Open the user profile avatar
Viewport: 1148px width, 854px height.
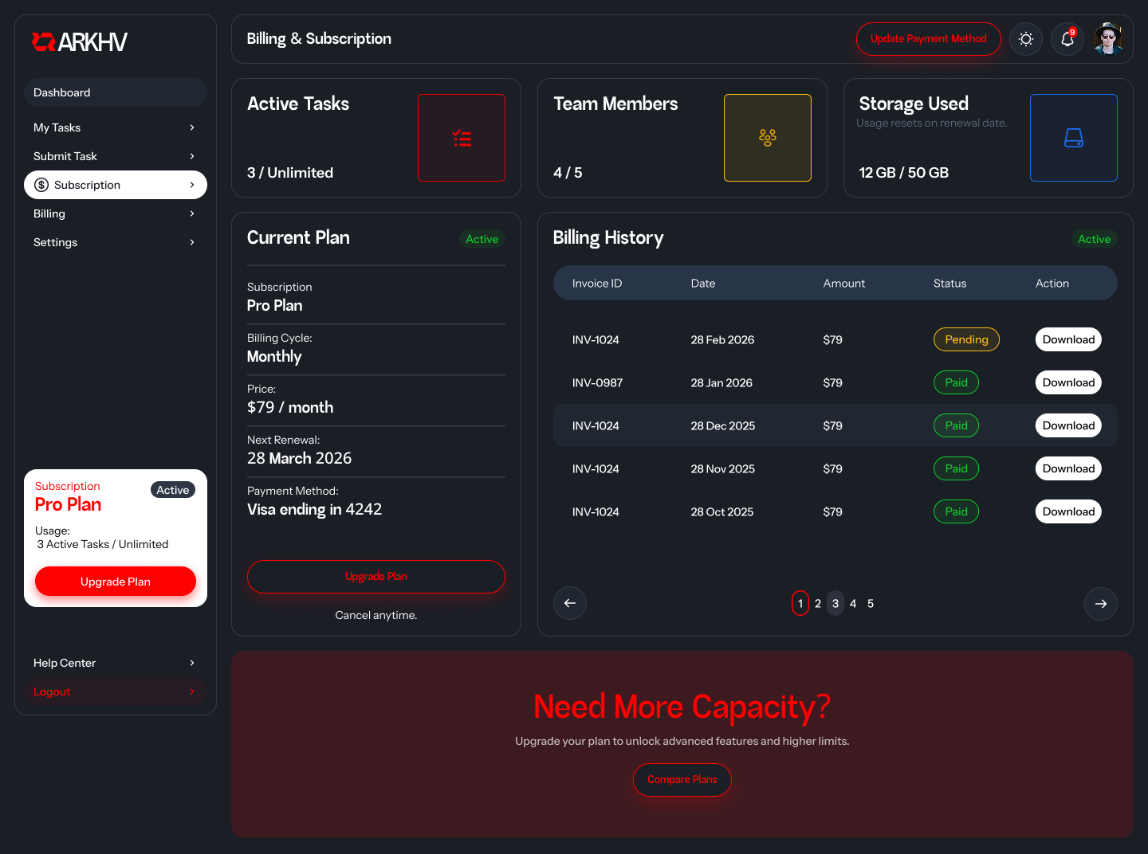[x=1108, y=39]
